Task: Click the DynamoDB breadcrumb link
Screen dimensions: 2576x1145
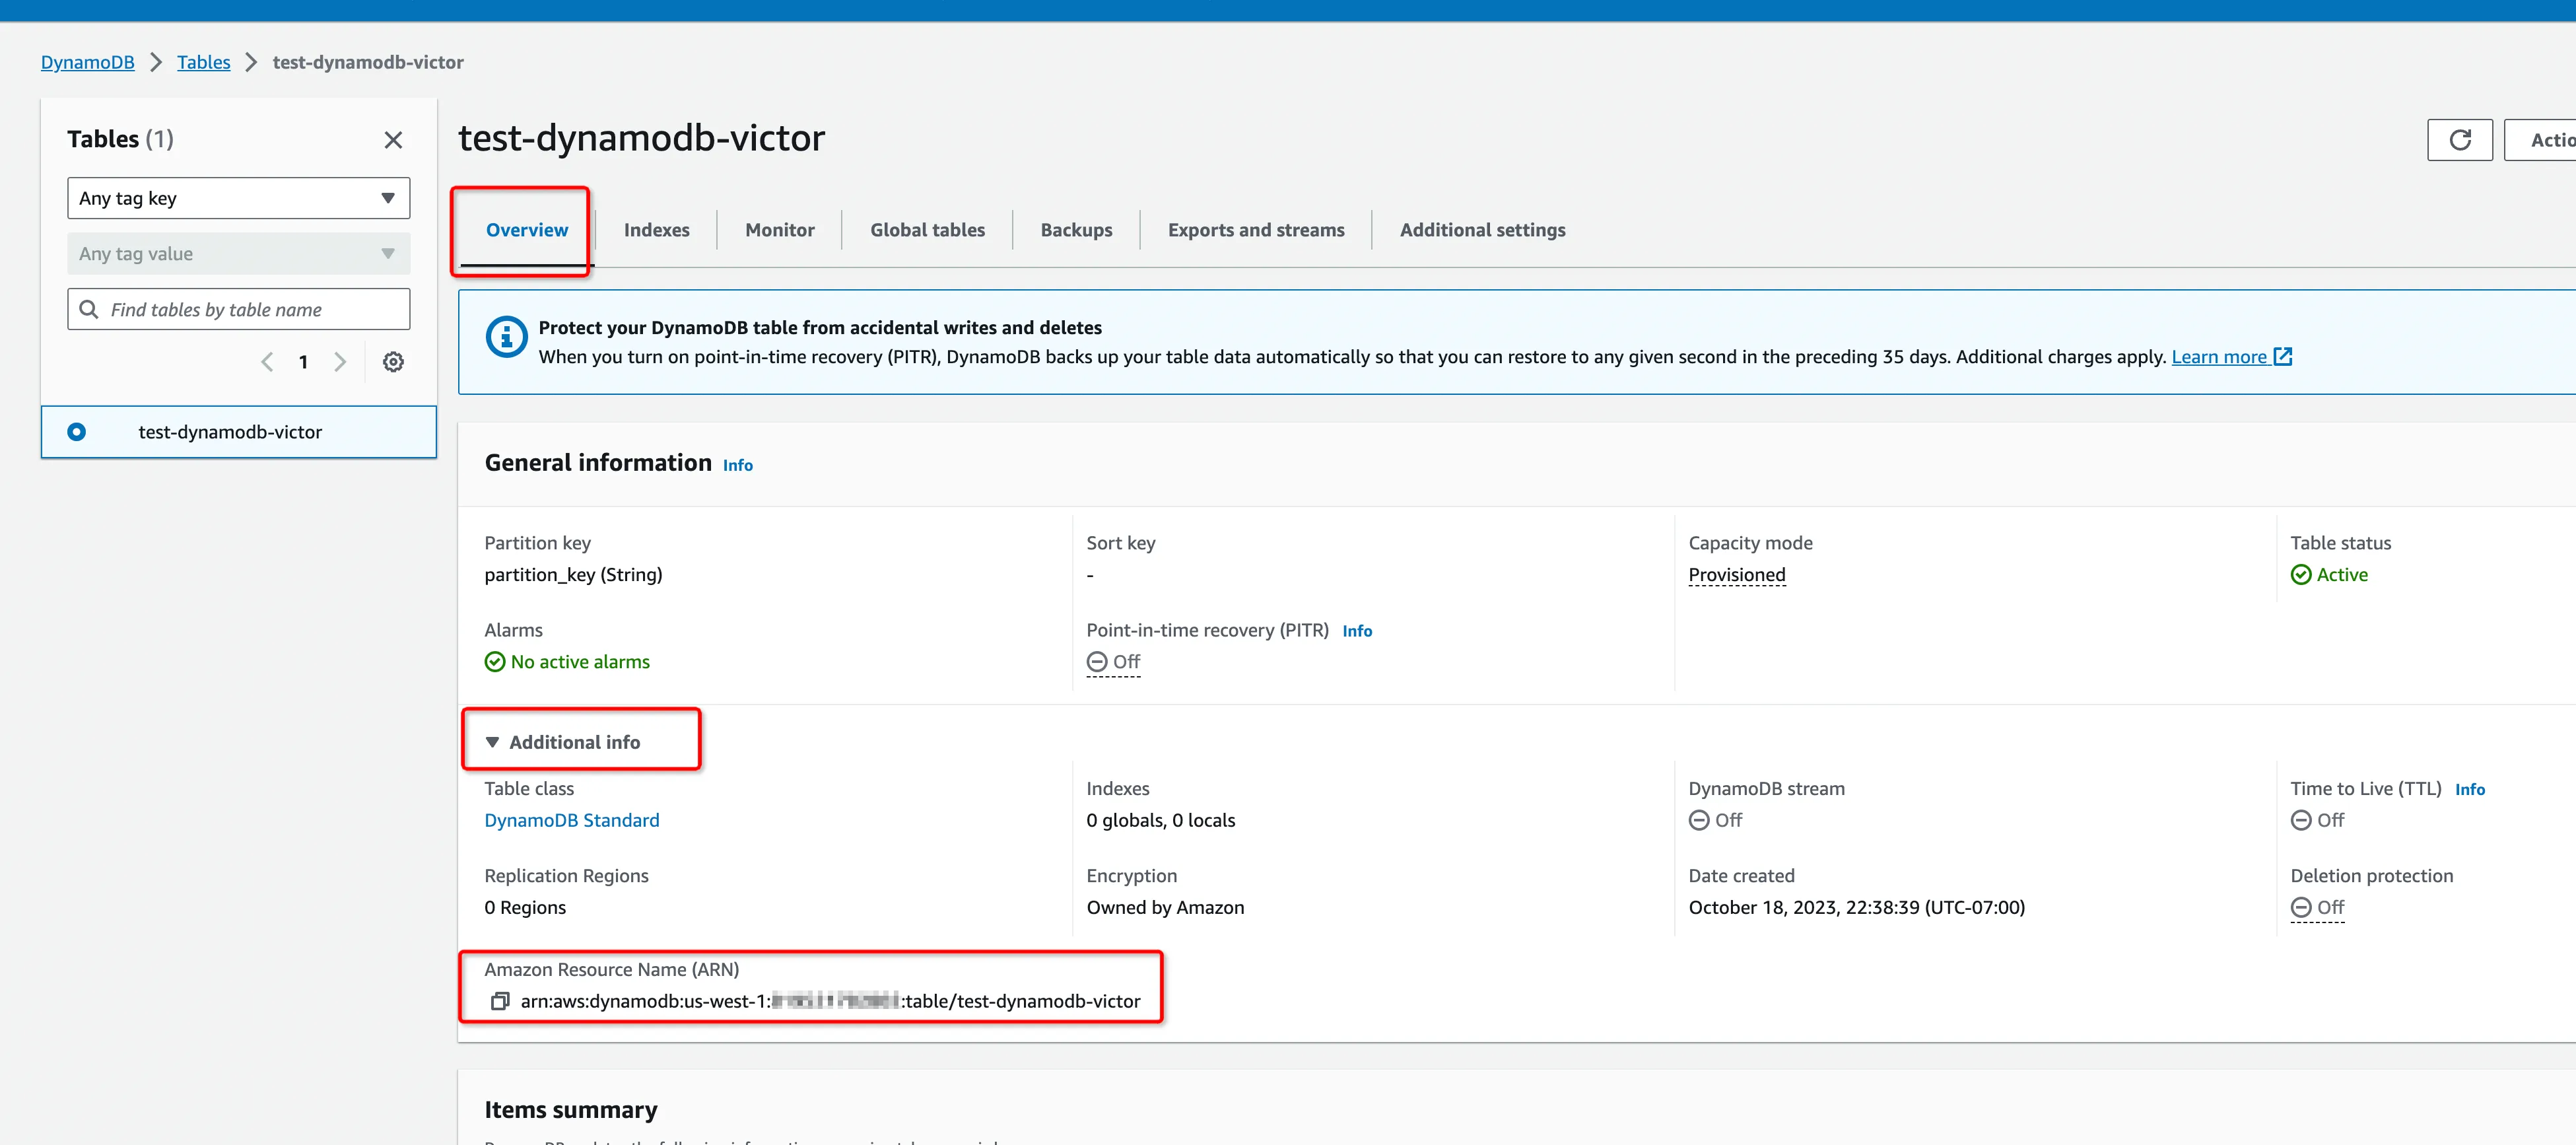Action: (x=87, y=62)
